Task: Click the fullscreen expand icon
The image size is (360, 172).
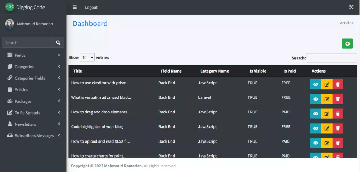Action: tap(351, 7)
